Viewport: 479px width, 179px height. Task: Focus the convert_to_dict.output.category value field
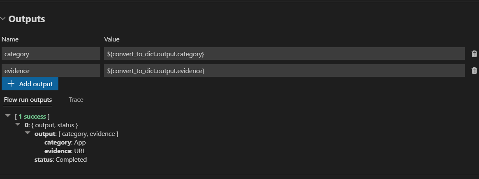284,54
